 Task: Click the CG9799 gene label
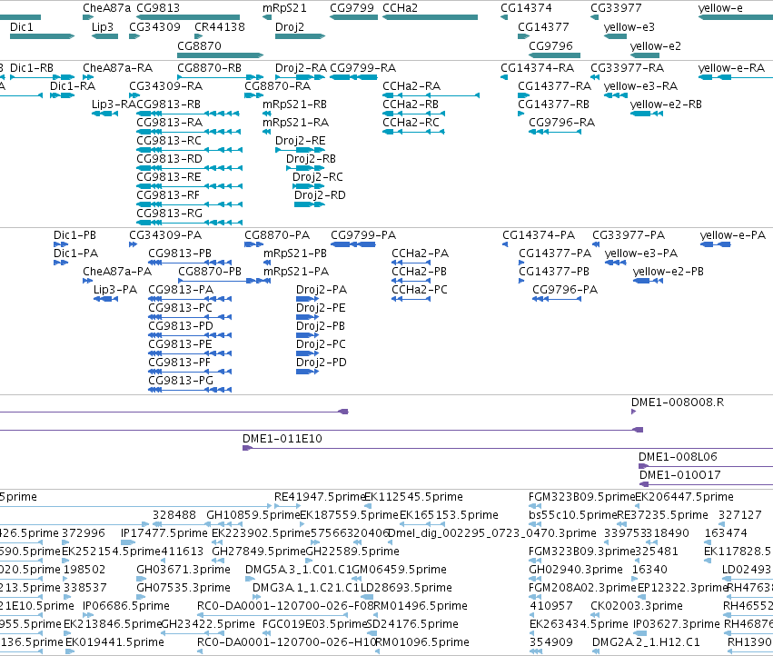[352, 8]
